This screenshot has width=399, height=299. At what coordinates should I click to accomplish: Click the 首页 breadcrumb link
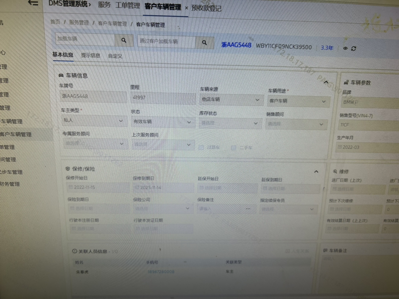tap(55, 22)
